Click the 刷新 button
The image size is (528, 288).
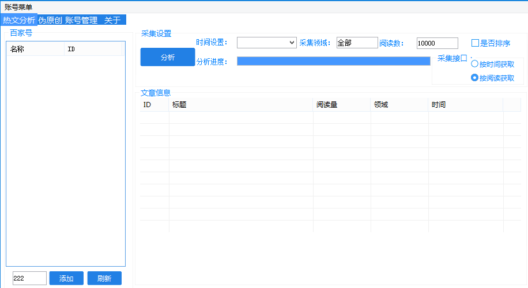click(x=104, y=279)
